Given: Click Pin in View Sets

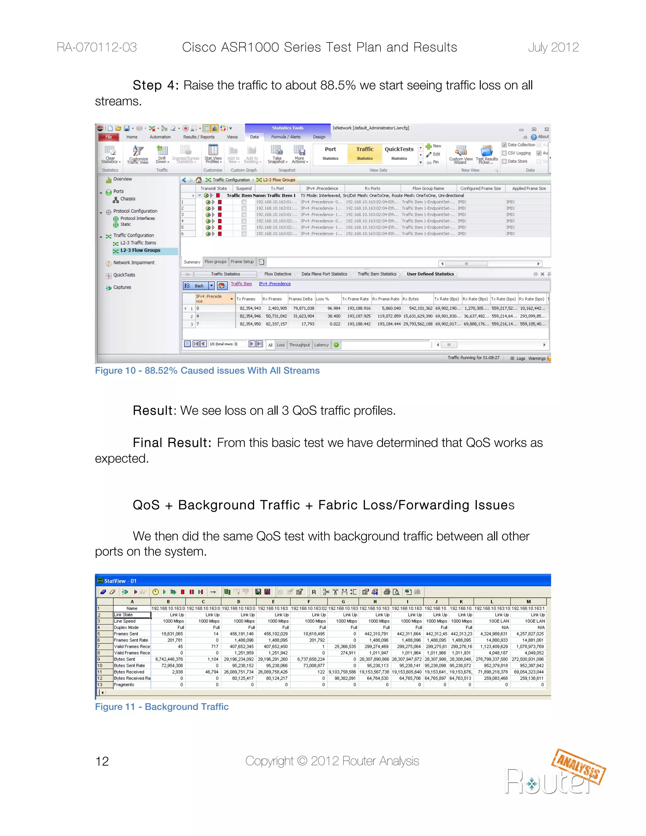Looking at the screenshot, I should point(433,162).
